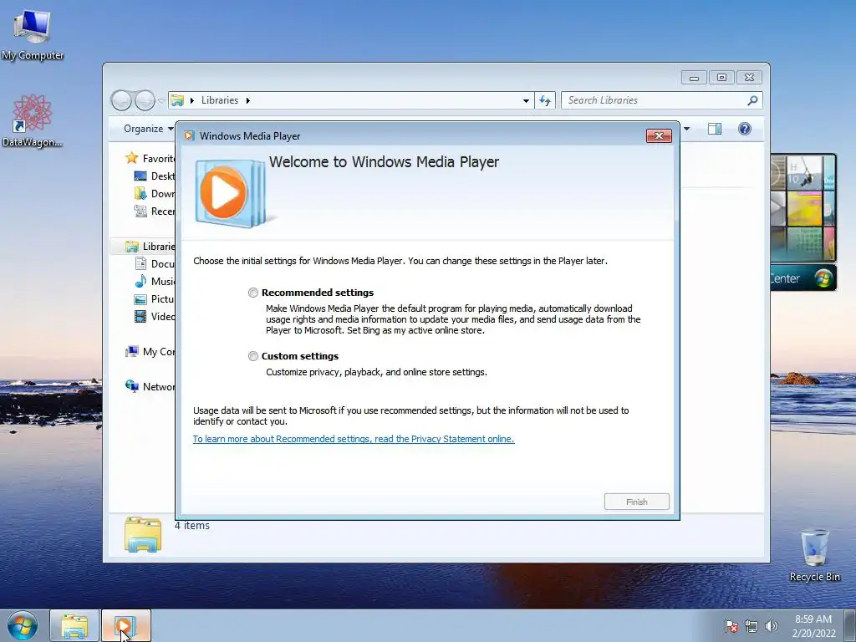856x642 pixels.
Task: Select Documents library in navigation pane
Action: [155, 263]
